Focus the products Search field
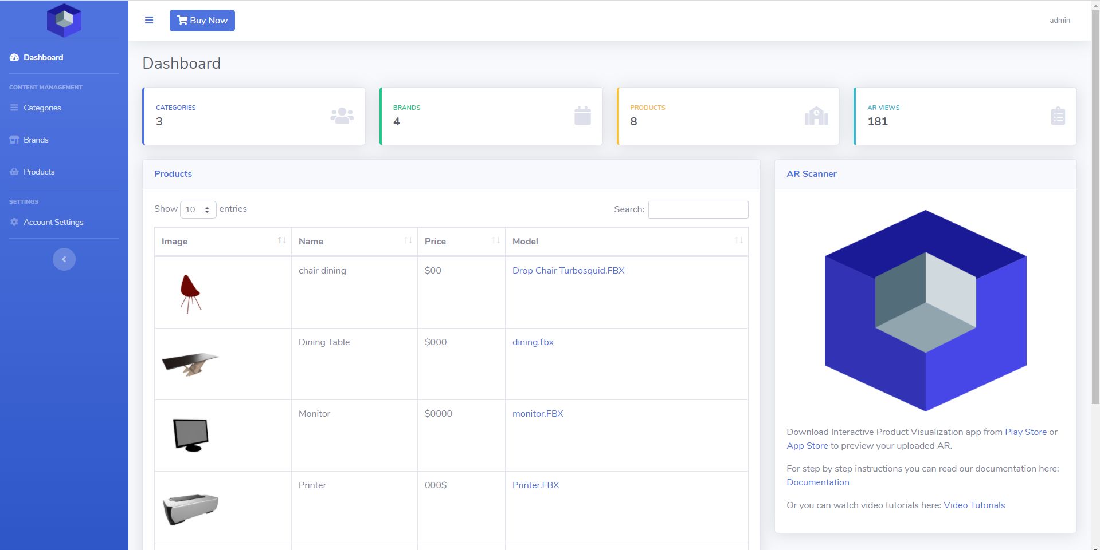 (698, 209)
